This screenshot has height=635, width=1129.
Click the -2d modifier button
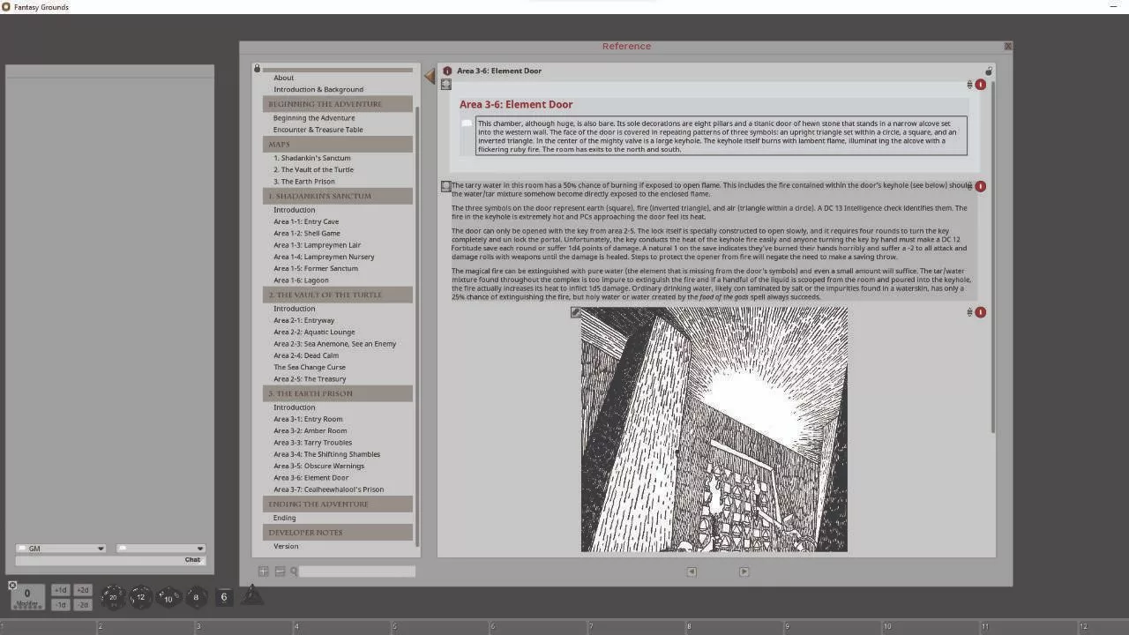(x=82, y=604)
